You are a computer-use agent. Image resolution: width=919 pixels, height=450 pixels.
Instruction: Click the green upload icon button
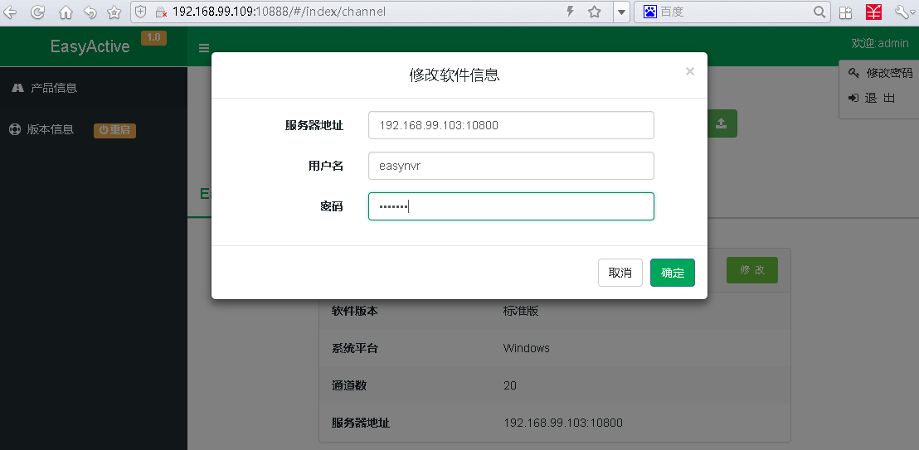722,123
